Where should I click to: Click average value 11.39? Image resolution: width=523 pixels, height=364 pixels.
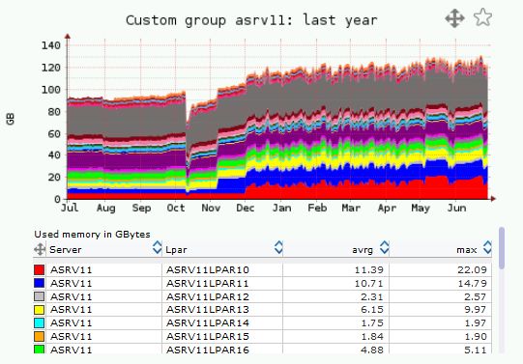(369, 269)
